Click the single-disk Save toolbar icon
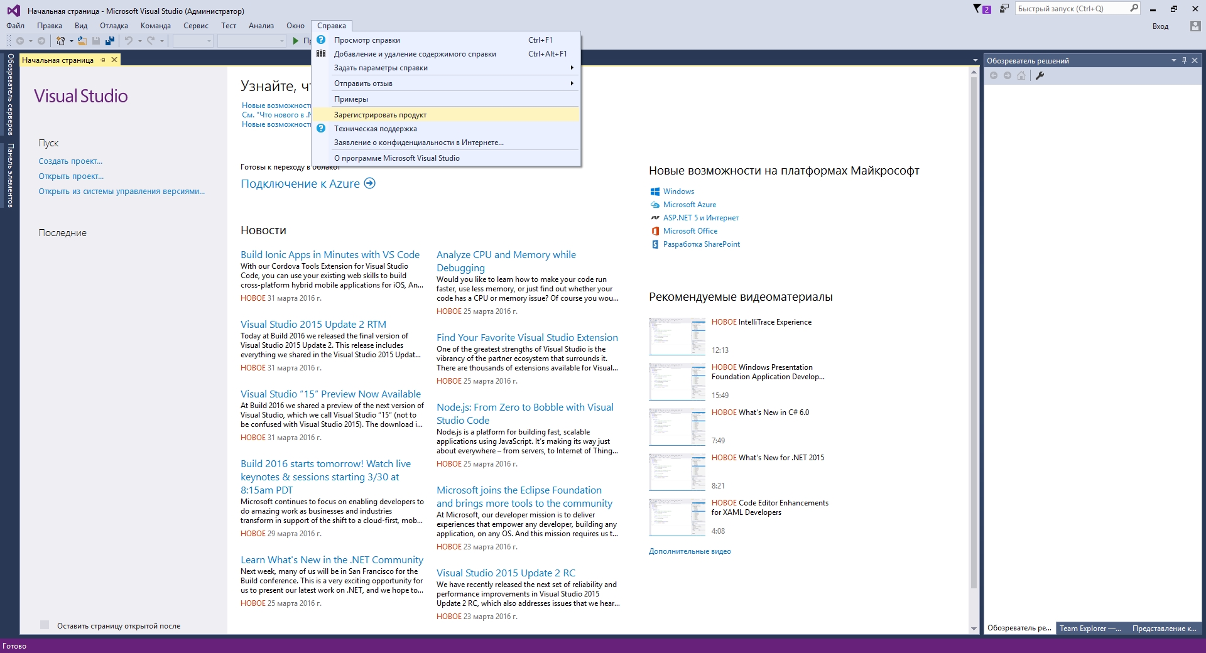The width and height of the screenshot is (1206, 653). [x=96, y=41]
